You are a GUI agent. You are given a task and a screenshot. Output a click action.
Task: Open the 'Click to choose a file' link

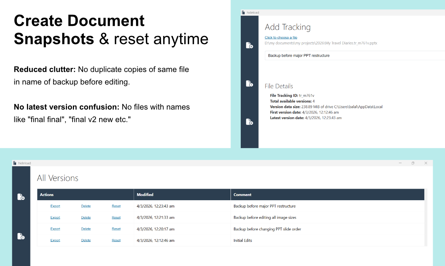(281, 37)
